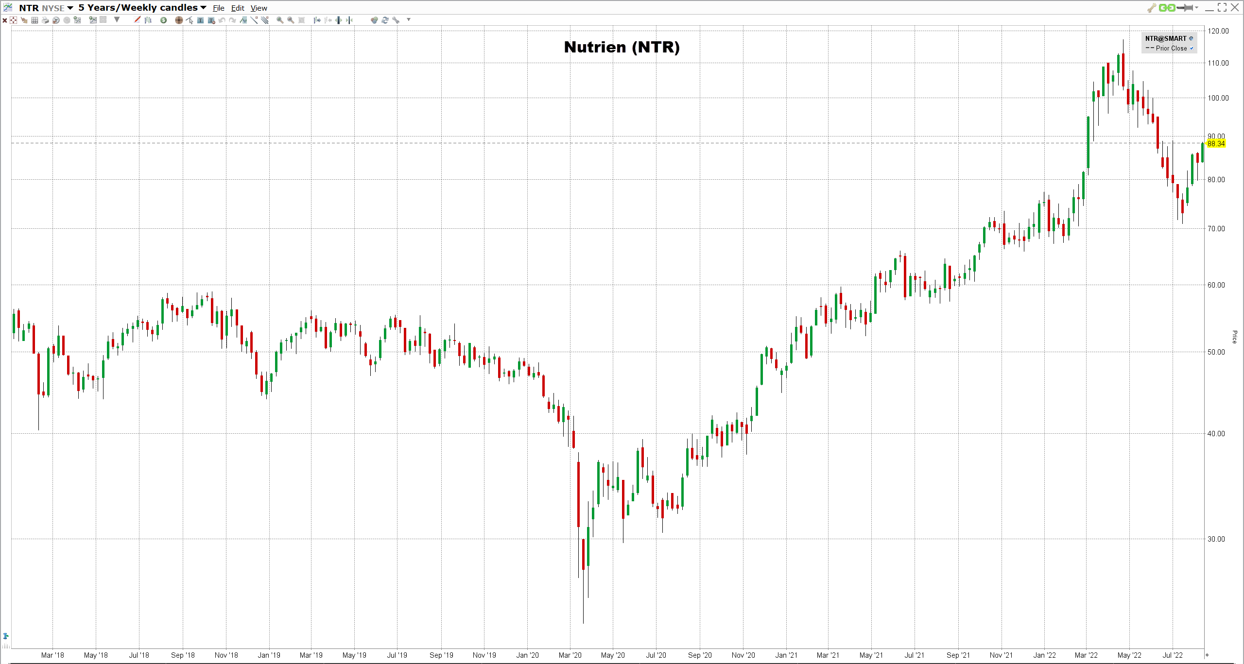Click the colored circles palette icon
Viewport: 1244px width, 664px height.
click(x=374, y=20)
